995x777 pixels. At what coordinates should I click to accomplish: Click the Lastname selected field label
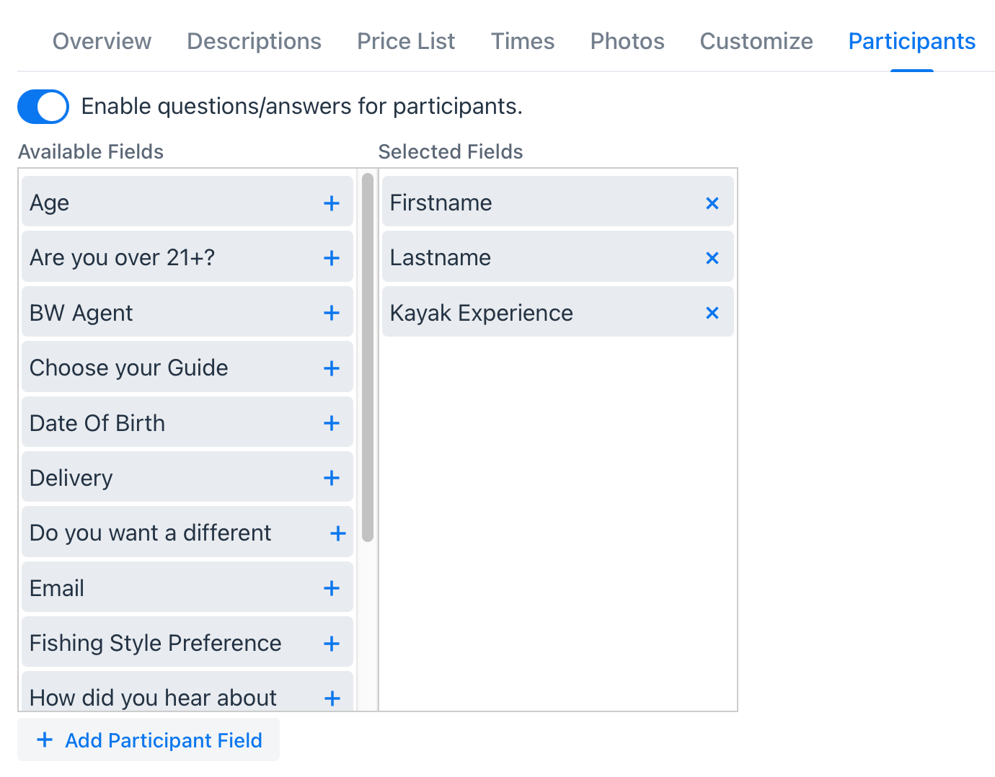tap(441, 257)
